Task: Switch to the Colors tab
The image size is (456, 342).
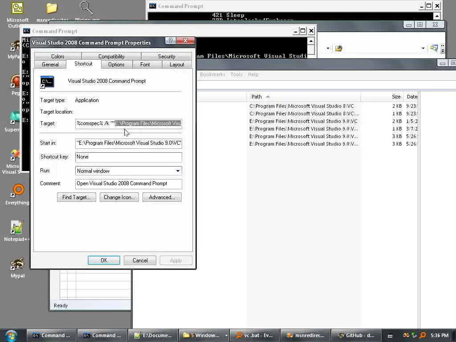Action: [x=57, y=57]
